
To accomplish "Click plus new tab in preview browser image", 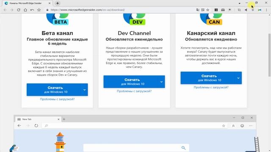I will pyautogui.click(x=64, y=119).
